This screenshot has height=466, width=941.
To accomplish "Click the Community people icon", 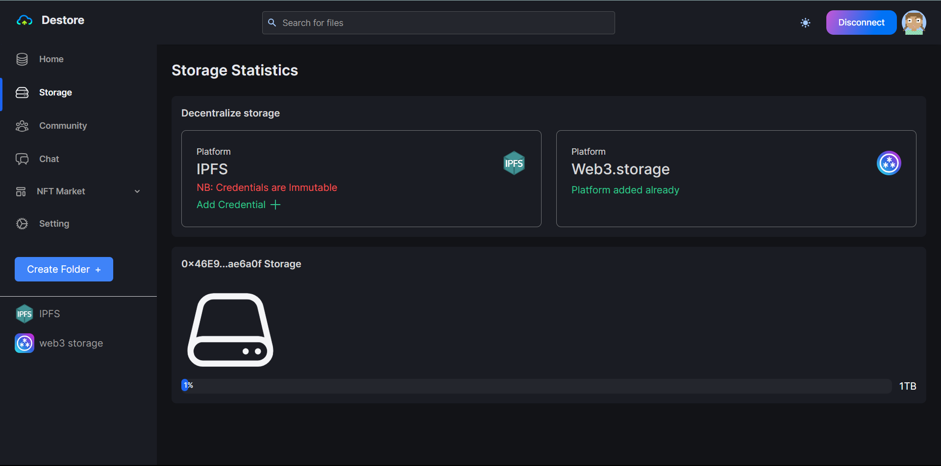I will pyautogui.click(x=22, y=126).
